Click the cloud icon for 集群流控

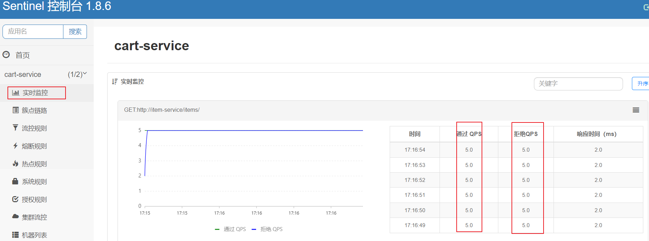tap(15, 216)
